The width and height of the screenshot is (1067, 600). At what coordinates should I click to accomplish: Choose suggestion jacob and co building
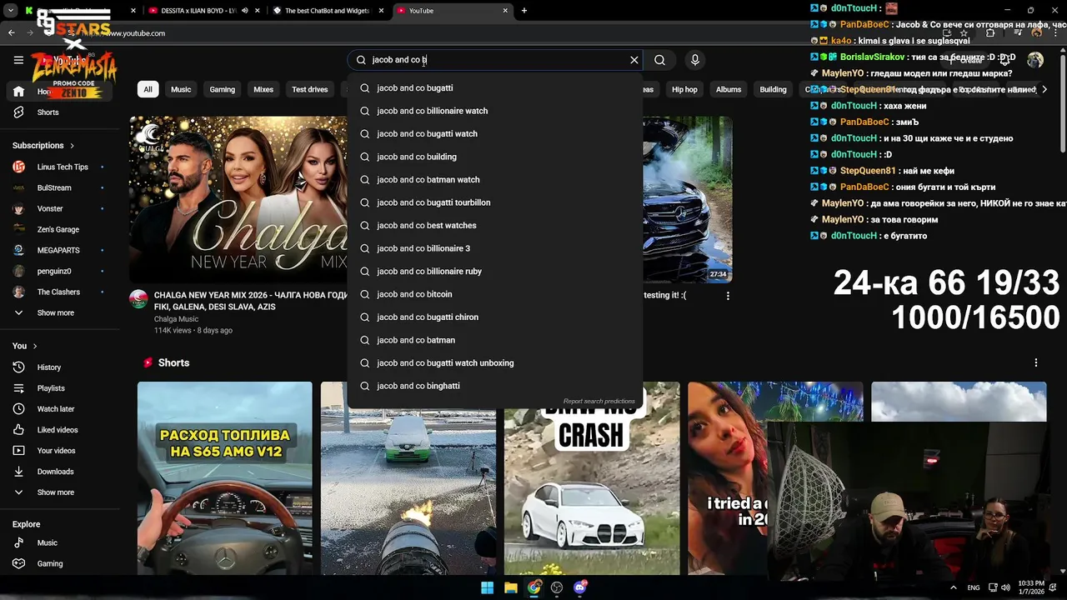point(495,157)
